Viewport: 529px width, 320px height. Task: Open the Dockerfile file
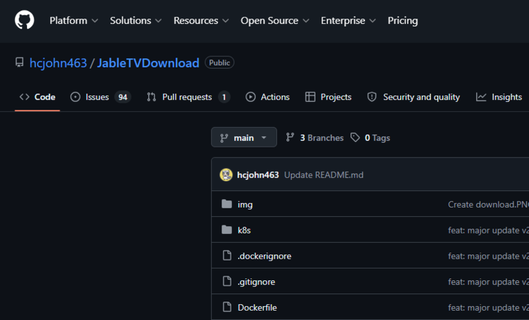coord(257,307)
